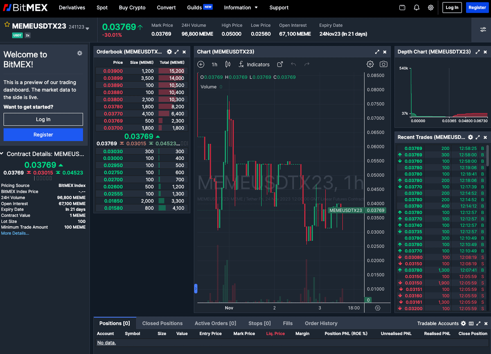Expand the Depth Chart panel to fullscreen
This screenshot has height=354, width=491.
coord(478,52)
